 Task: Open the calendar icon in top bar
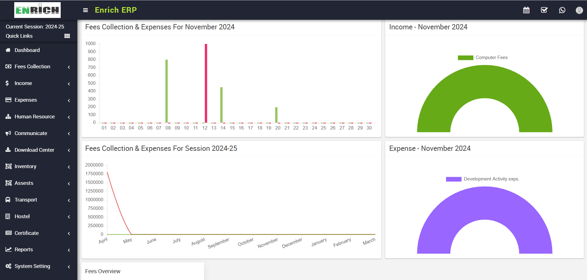(526, 10)
